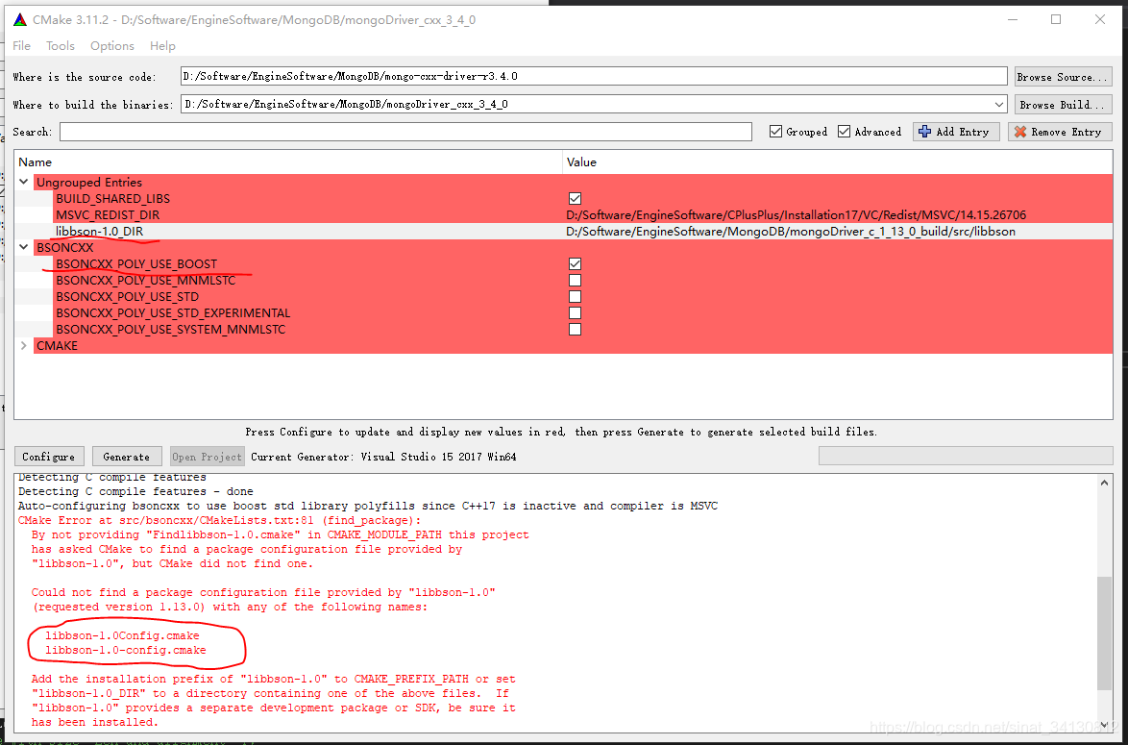Click Current Generator Visual Studio text

coord(383,457)
